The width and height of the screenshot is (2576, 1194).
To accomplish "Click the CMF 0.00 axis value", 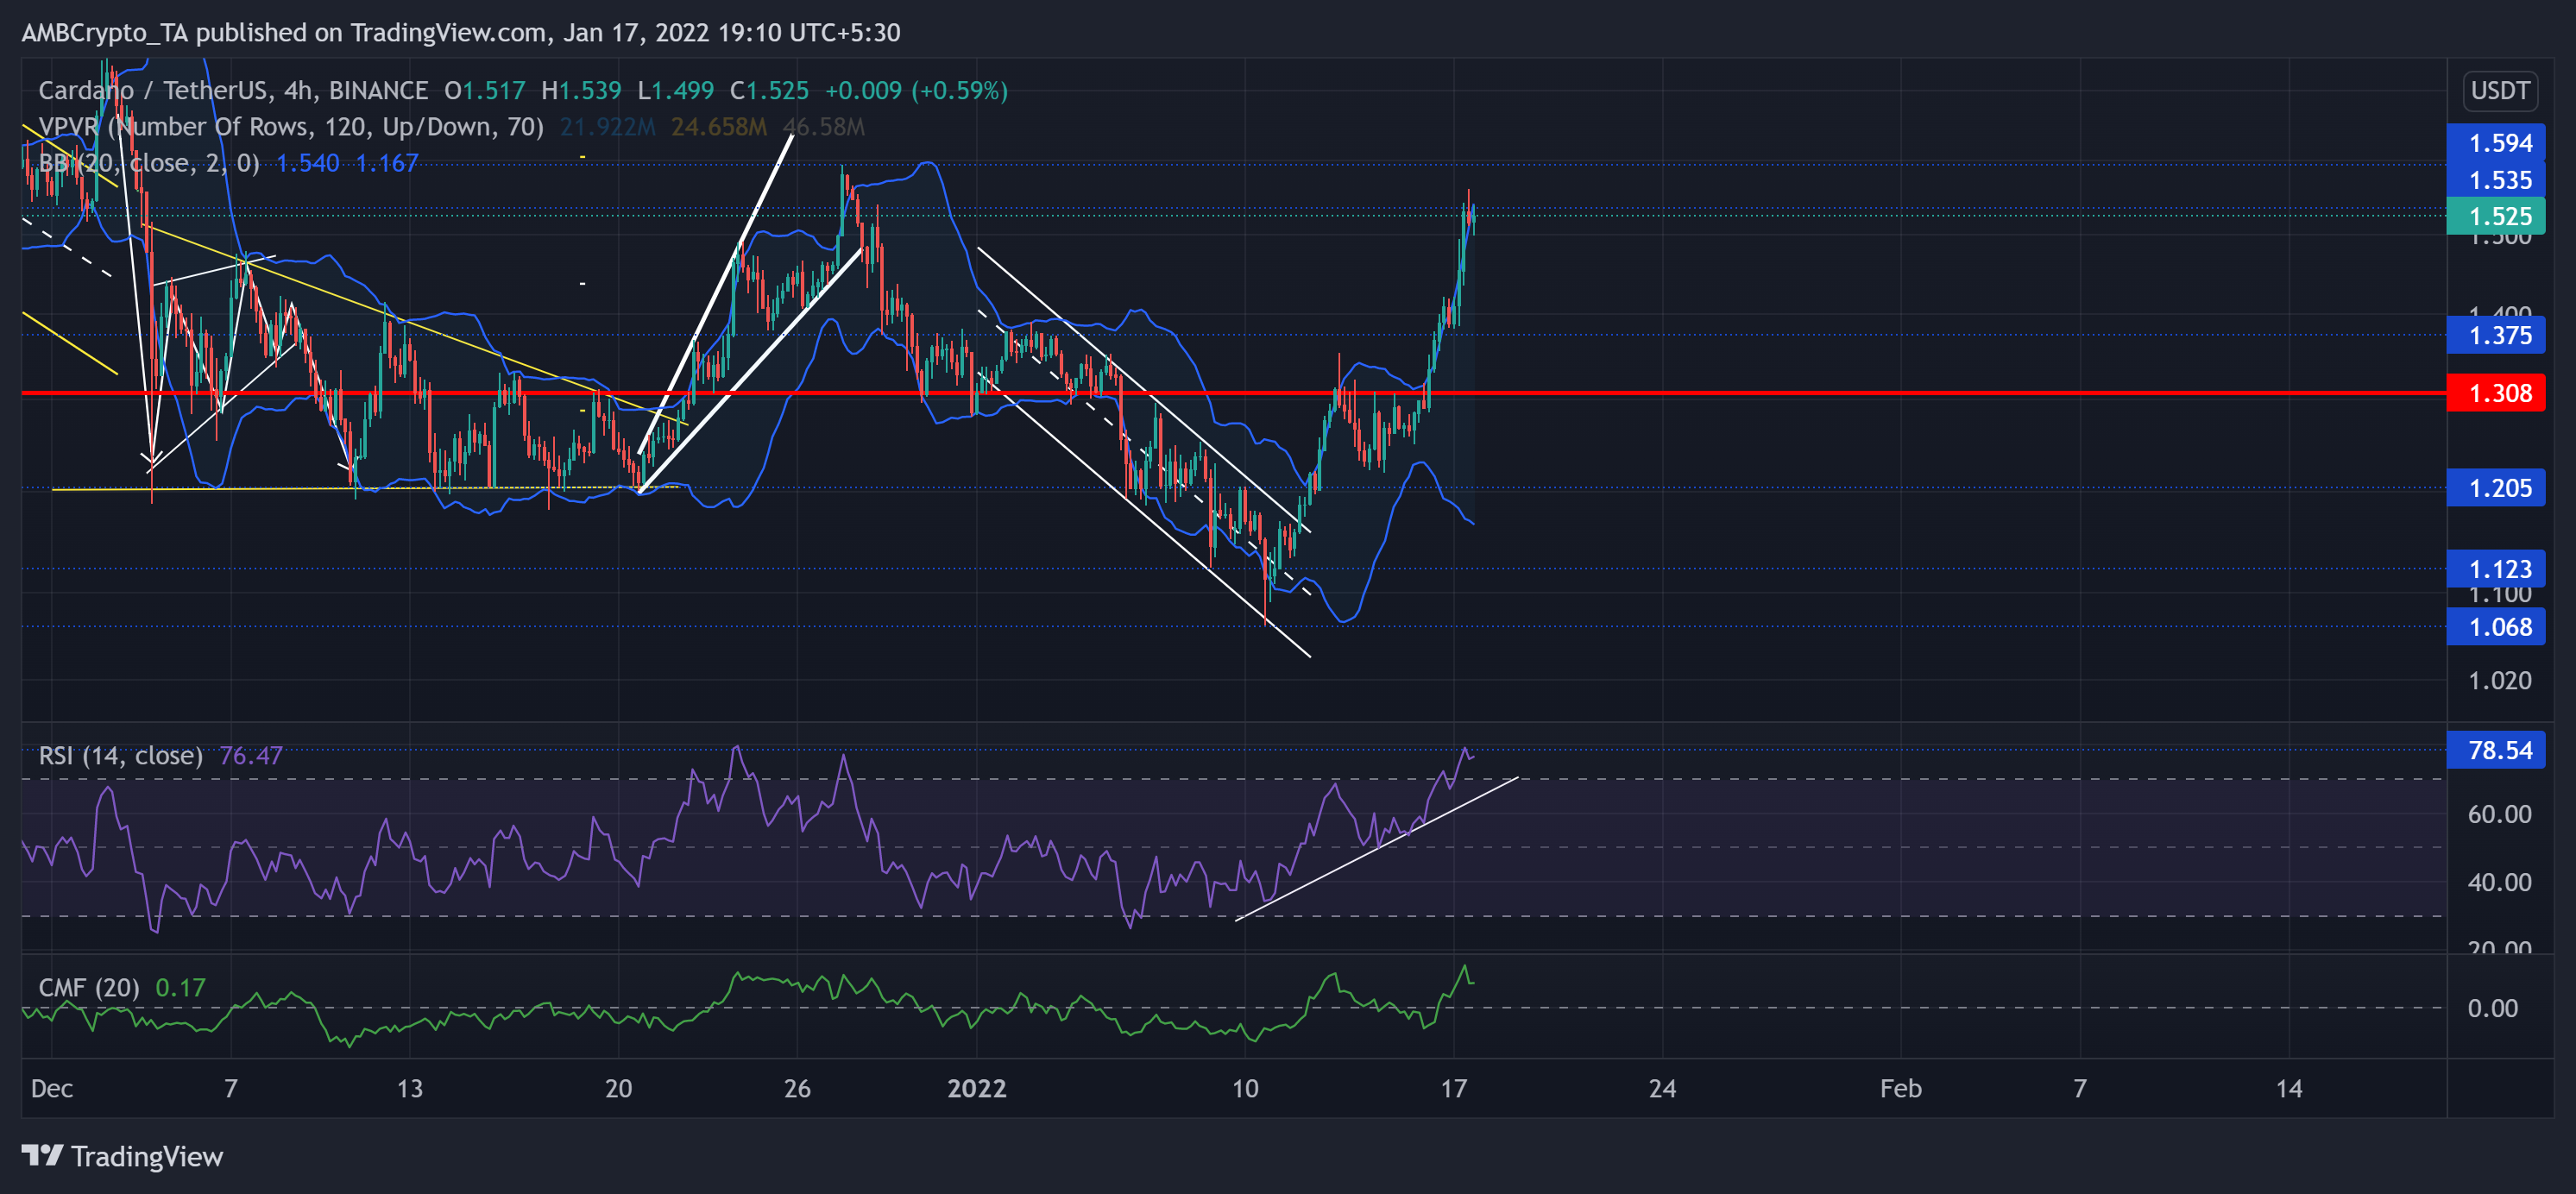I will 2493,1008.
